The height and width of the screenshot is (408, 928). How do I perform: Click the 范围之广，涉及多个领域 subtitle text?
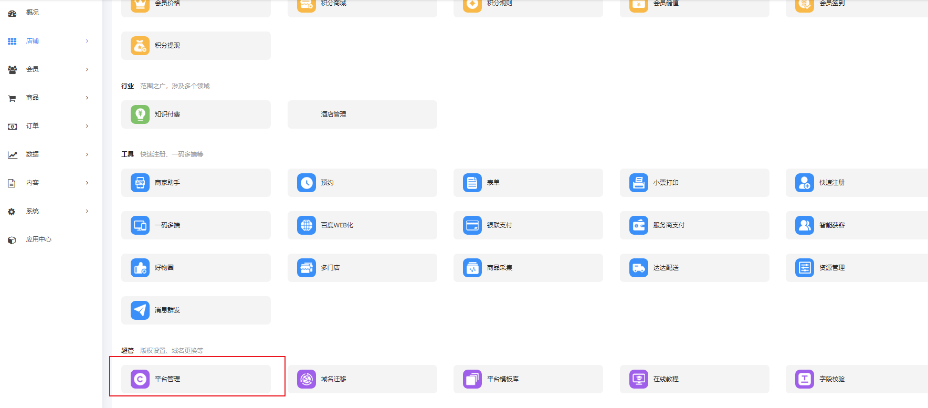(175, 86)
